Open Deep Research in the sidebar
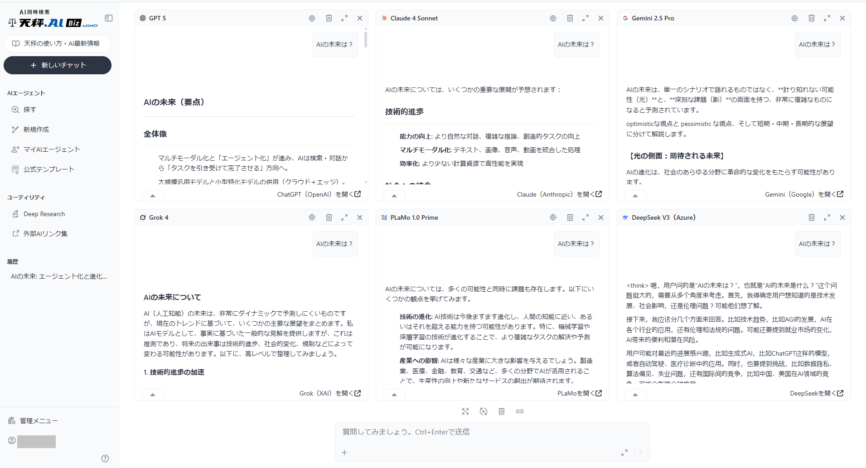Image resolution: width=866 pixels, height=468 pixels. (x=44, y=214)
